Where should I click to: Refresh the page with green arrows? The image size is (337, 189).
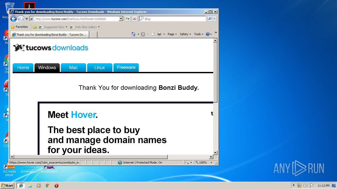pyautogui.click(x=128, y=19)
